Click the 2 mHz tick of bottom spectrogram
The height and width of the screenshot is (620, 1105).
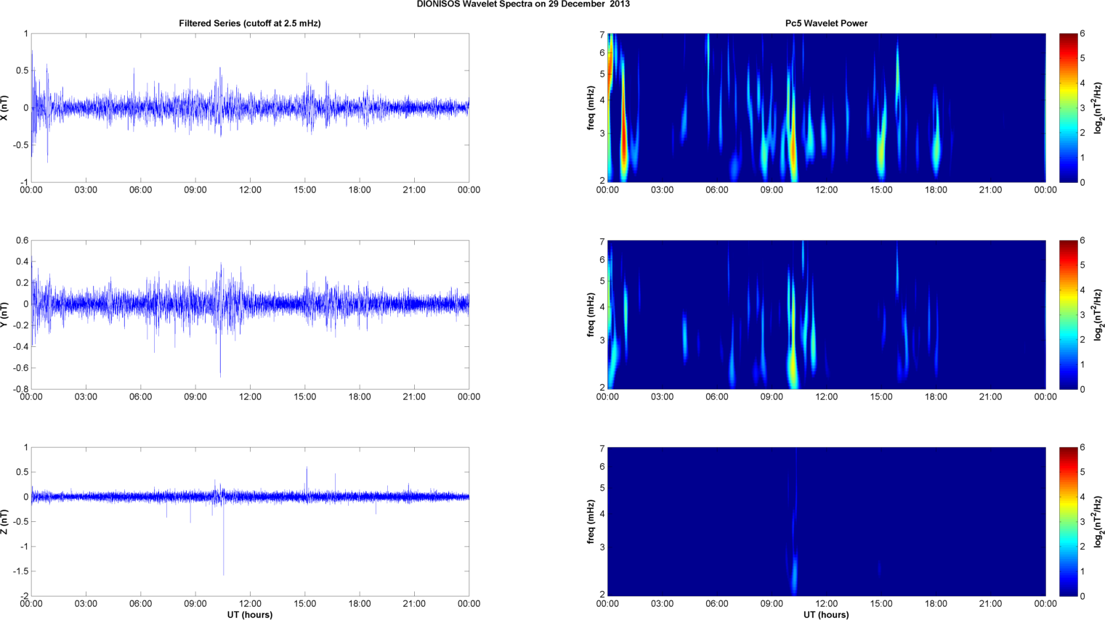[x=602, y=595]
